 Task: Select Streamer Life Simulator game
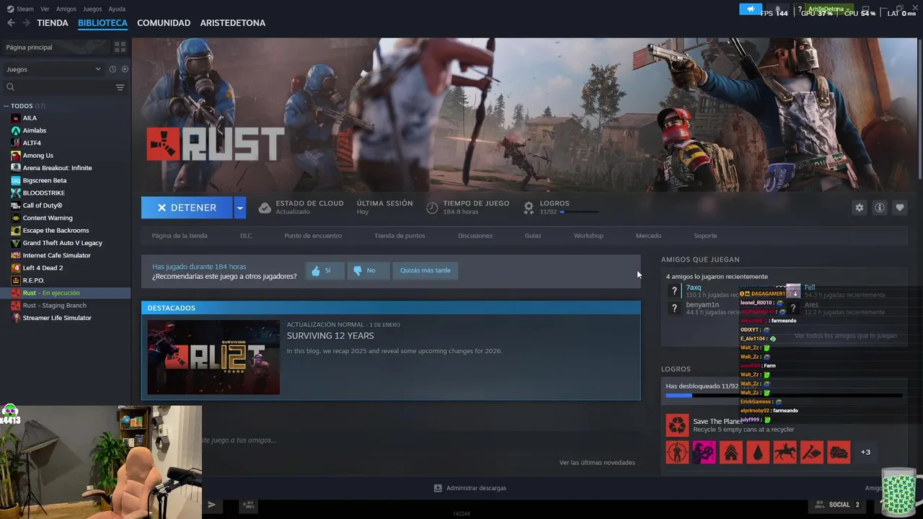(57, 318)
